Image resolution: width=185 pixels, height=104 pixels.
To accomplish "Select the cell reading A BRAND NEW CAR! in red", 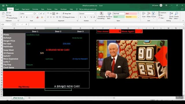I will 58,50.
